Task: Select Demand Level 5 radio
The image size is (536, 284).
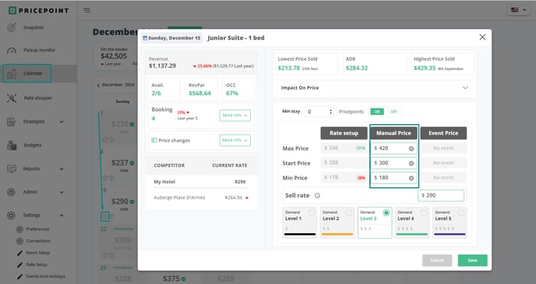Action: click(x=461, y=213)
